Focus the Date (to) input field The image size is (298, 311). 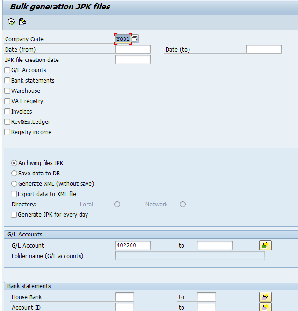(x=264, y=49)
